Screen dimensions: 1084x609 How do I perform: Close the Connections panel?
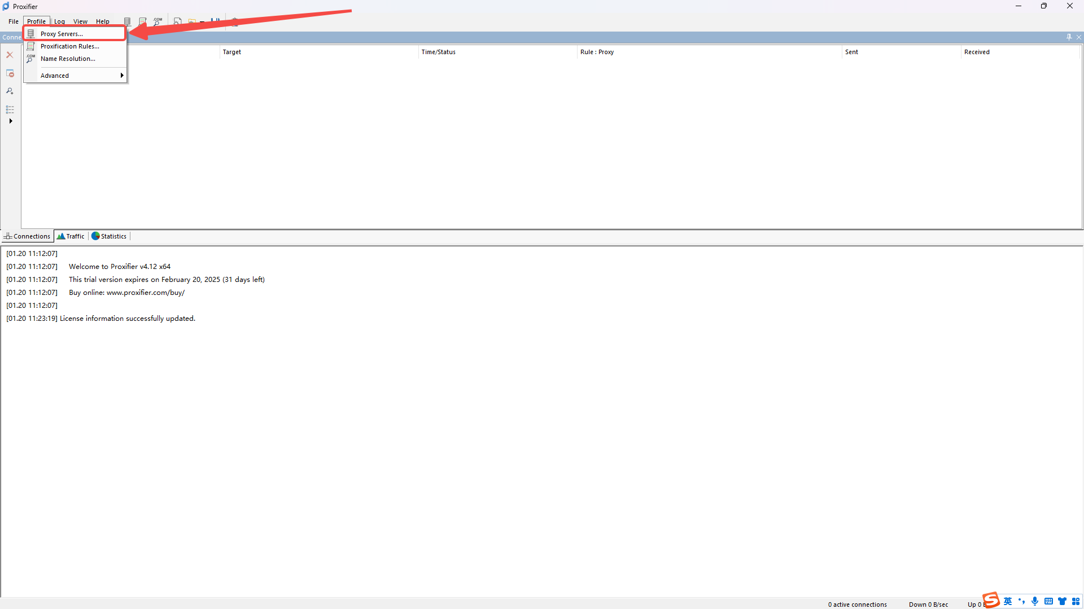pyautogui.click(x=1079, y=37)
